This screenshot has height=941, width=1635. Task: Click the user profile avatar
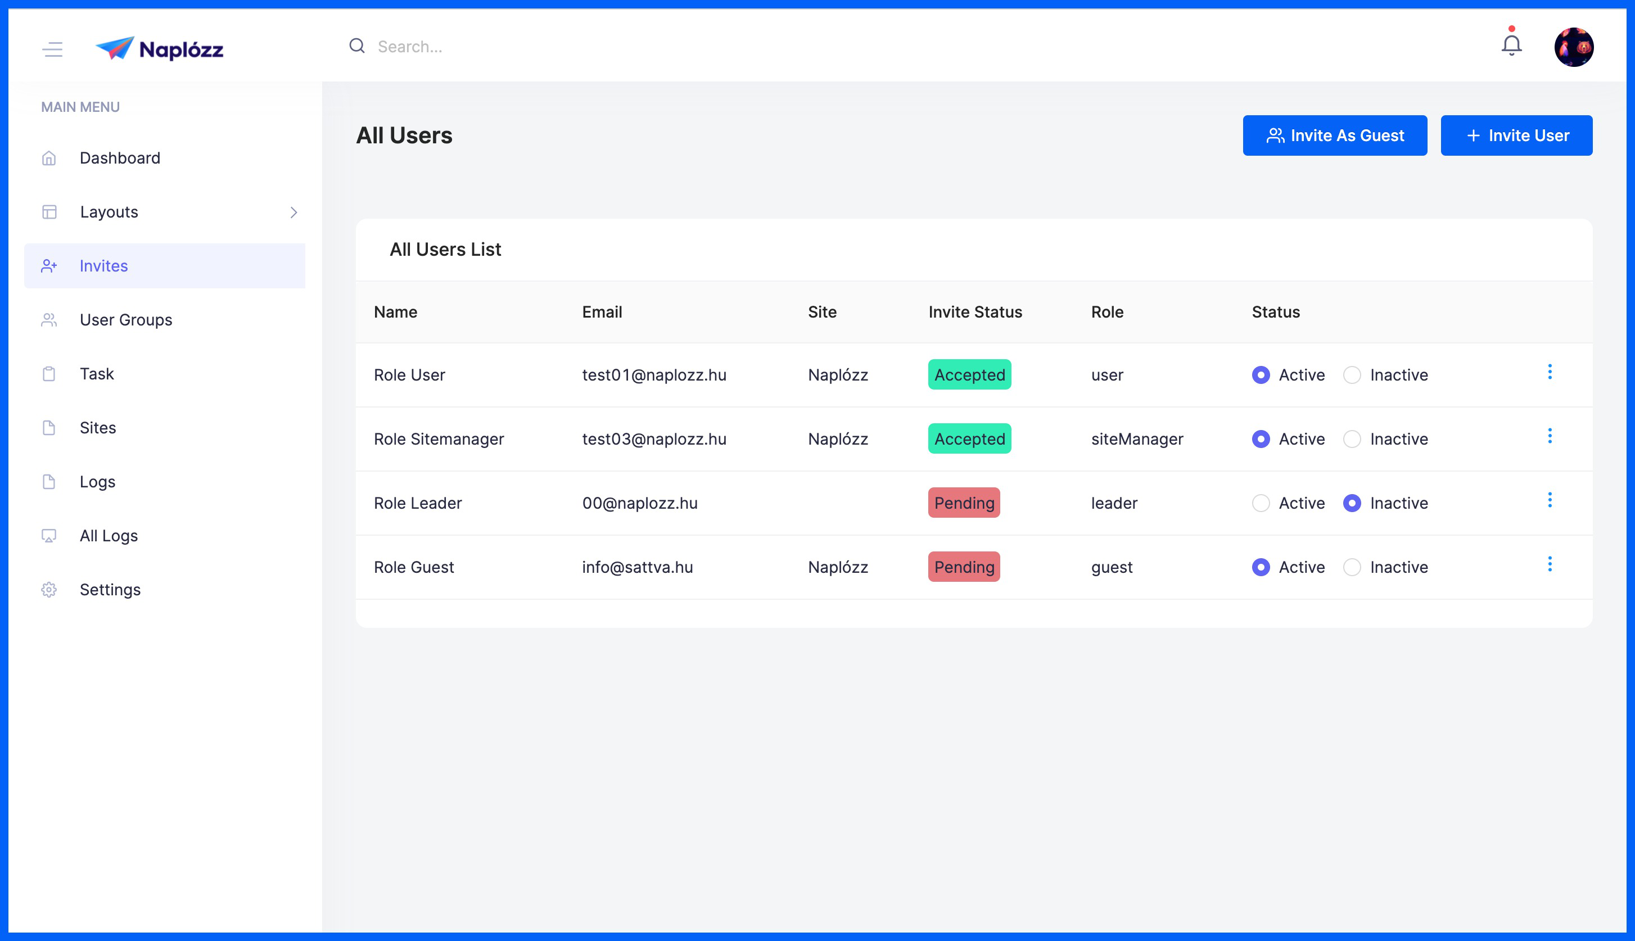point(1573,47)
